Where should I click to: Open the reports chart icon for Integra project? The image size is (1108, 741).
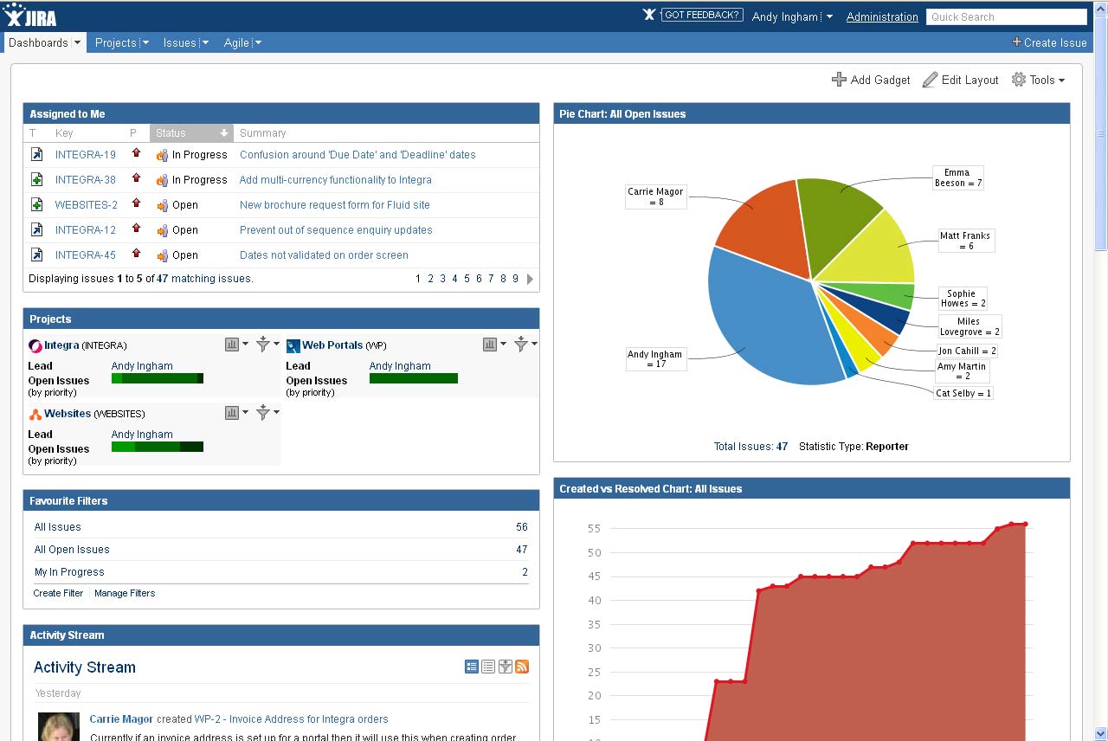(230, 344)
